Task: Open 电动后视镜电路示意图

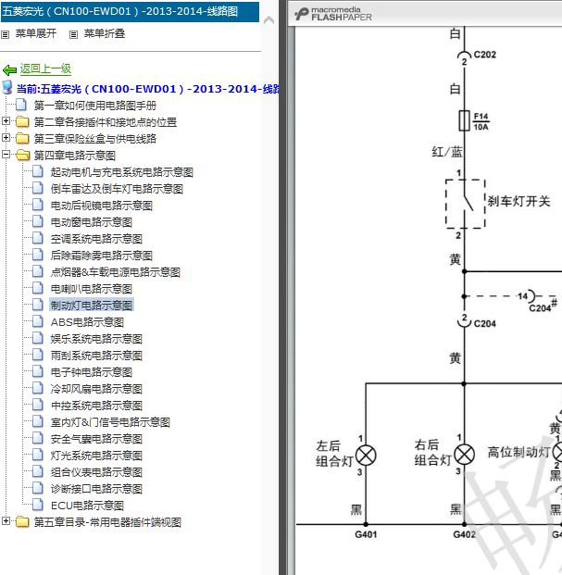Action: (102, 206)
